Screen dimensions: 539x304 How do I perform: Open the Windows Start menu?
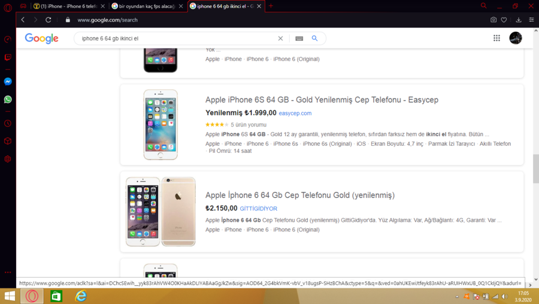pos(10,296)
